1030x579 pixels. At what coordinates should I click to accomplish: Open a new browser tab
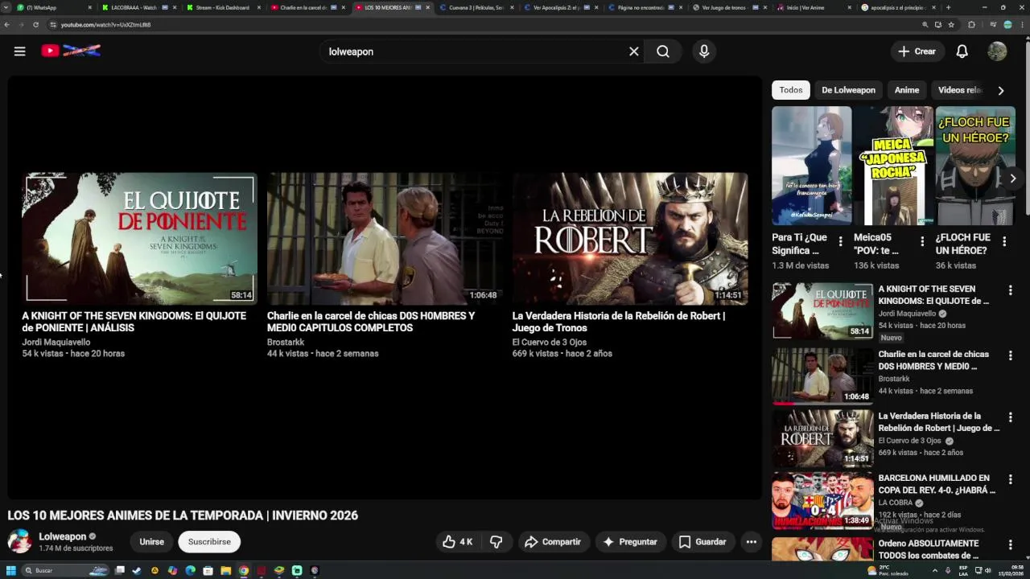coord(948,7)
